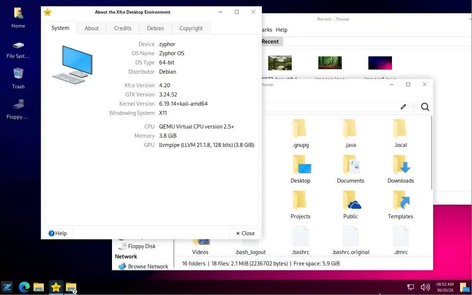Click the pencil edit path icon in Thunar
This screenshot has width=472, height=295.
403,107
